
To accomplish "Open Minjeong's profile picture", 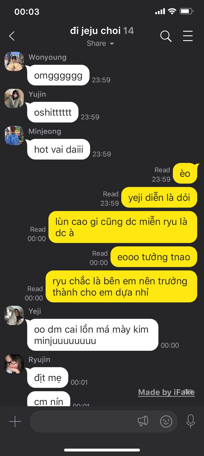I will pos(14,135).
